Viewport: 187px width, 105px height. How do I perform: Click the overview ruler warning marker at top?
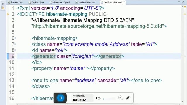[x=185, y=7]
